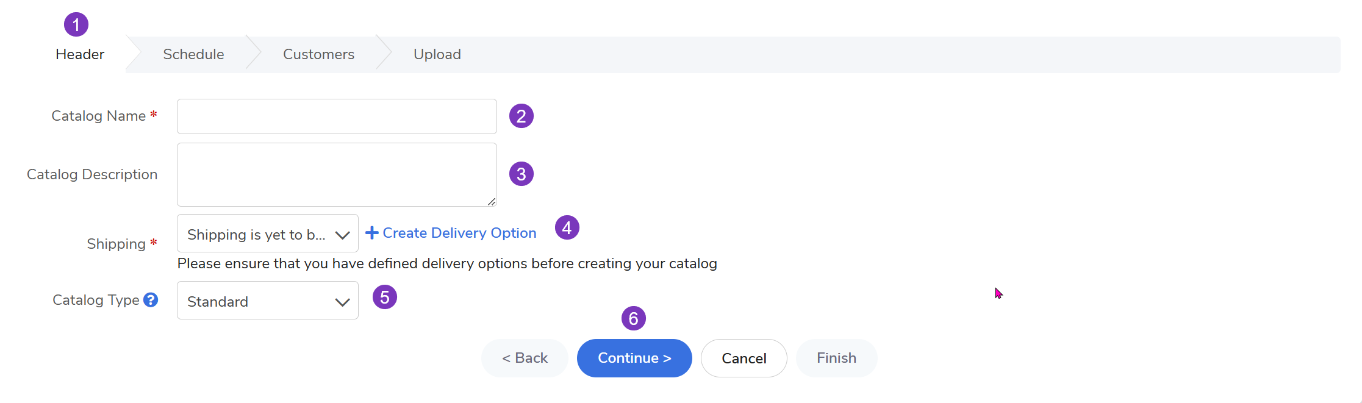
Task: Click the purple step 1 marker above Header
Action: (x=76, y=25)
